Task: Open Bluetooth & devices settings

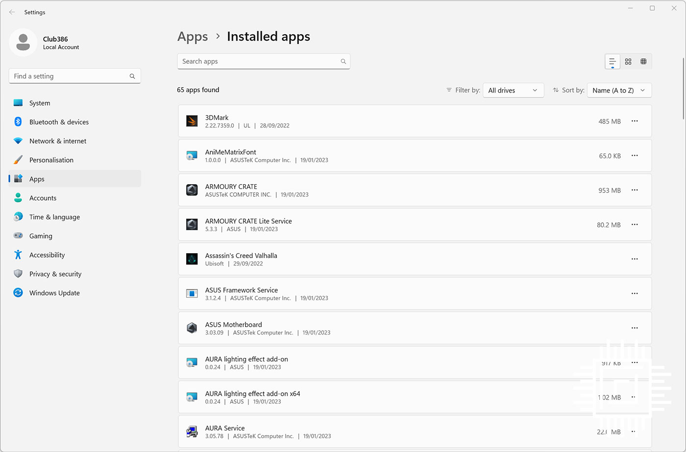Action: 74,122
